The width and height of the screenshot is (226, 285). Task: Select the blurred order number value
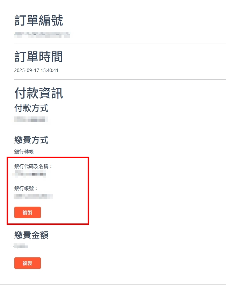(42, 34)
